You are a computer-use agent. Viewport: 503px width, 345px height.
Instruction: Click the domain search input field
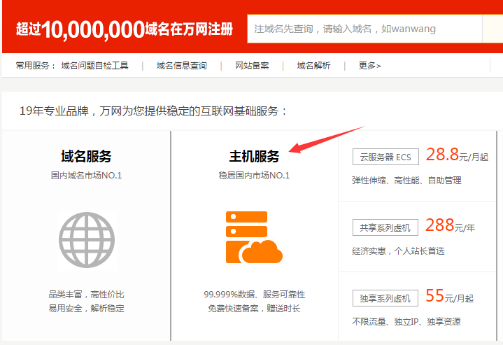pos(364,29)
